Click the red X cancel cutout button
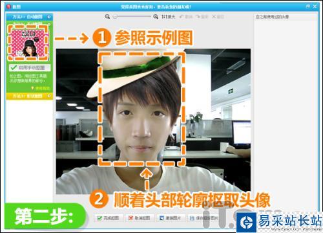Viewport: 323px width, 233px height. tap(140, 218)
